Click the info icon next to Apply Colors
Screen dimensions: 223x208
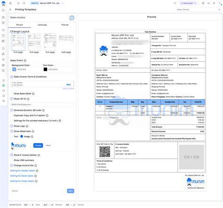25,61
